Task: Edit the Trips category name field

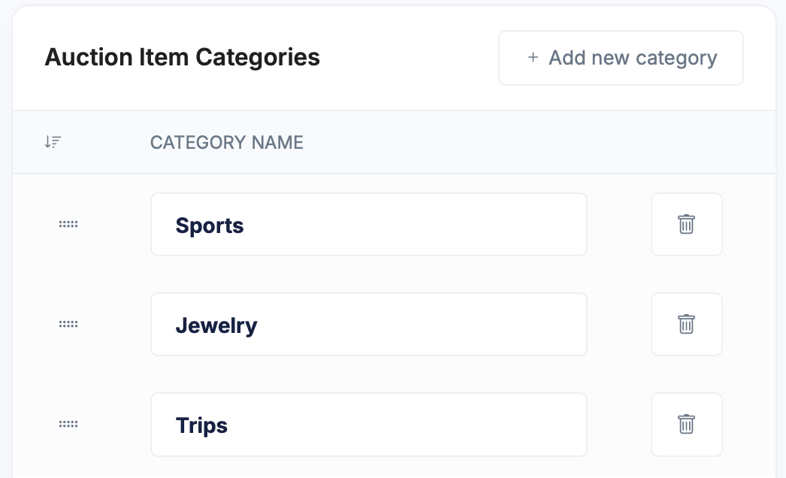Action: point(413,424)
